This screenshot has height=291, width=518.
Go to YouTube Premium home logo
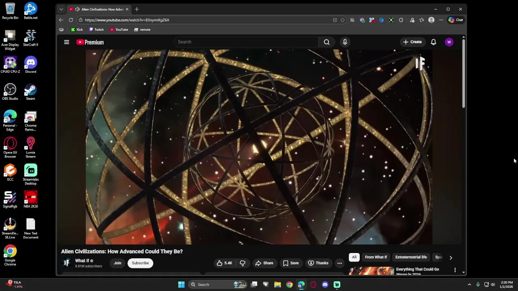coord(90,42)
